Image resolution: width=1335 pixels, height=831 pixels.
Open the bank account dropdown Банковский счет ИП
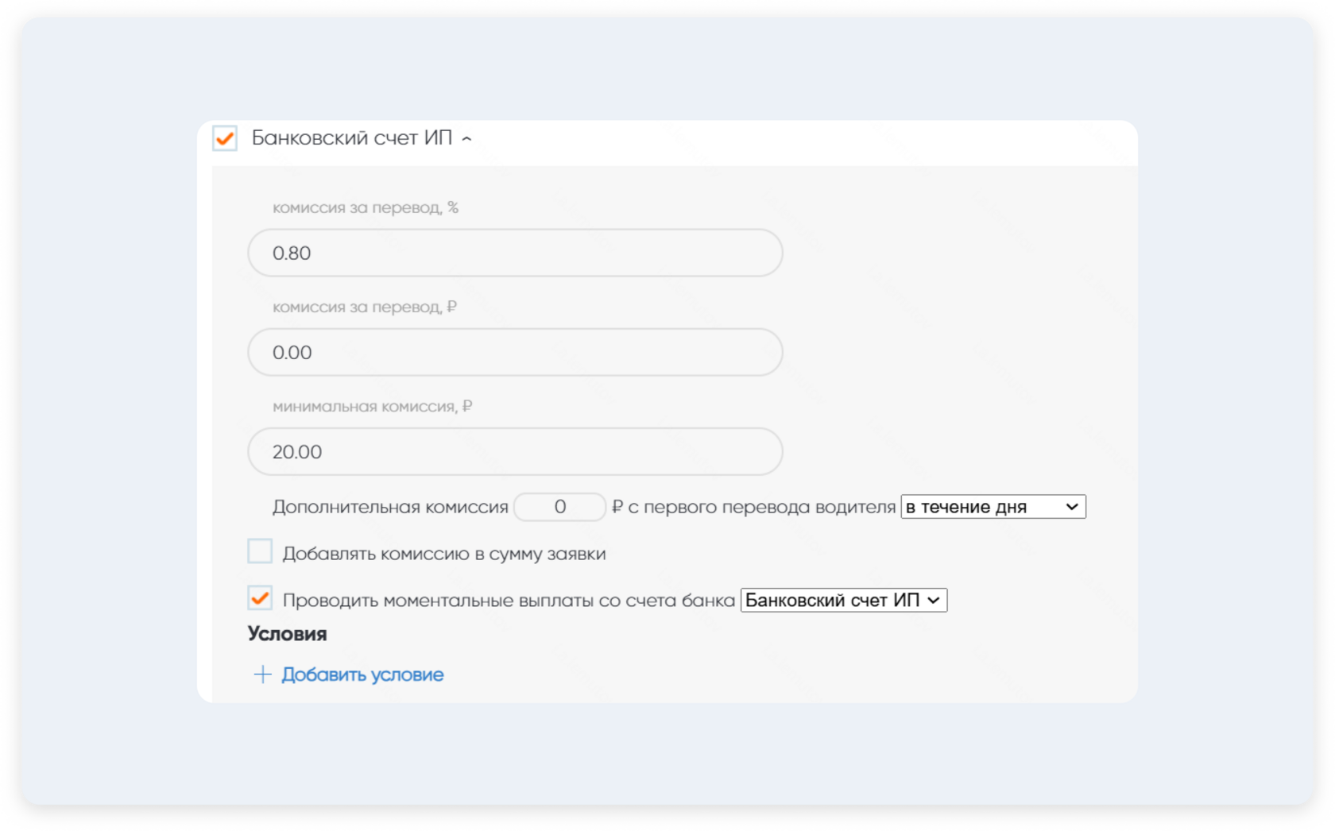(843, 601)
